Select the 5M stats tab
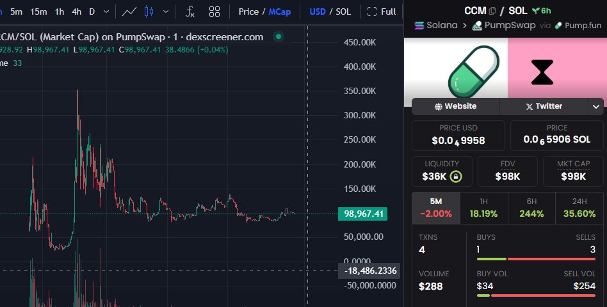The width and height of the screenshot is (607, 307). tap(436, 208)
